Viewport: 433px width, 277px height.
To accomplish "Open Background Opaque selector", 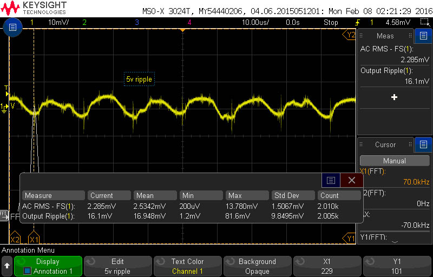I will (257, 266).
